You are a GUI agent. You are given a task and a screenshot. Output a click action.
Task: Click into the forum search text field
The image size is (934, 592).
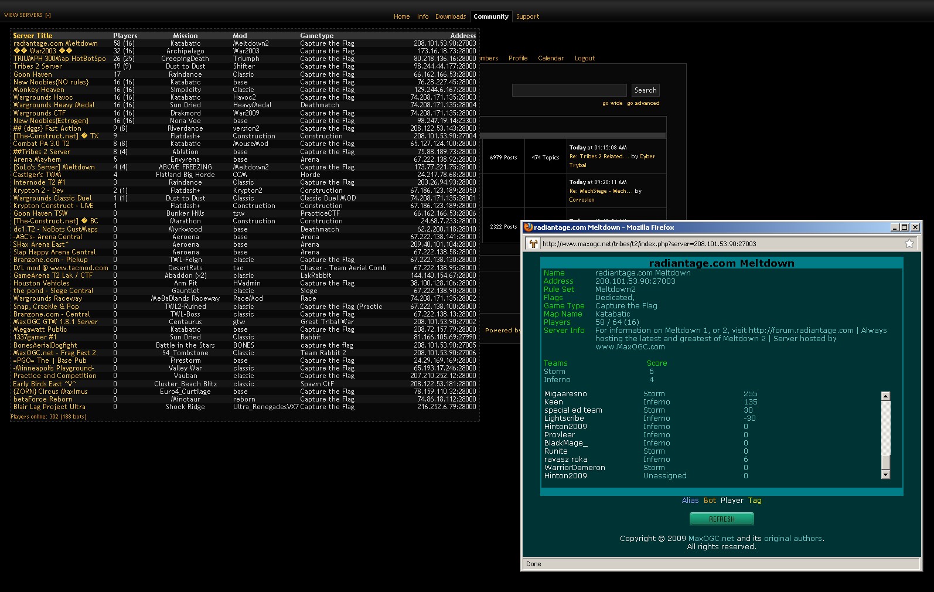(569, 90)
